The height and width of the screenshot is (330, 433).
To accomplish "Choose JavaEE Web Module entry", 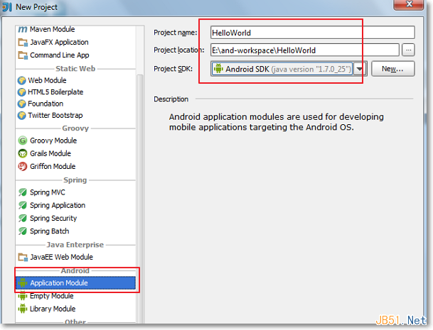I will pos(75,257).
